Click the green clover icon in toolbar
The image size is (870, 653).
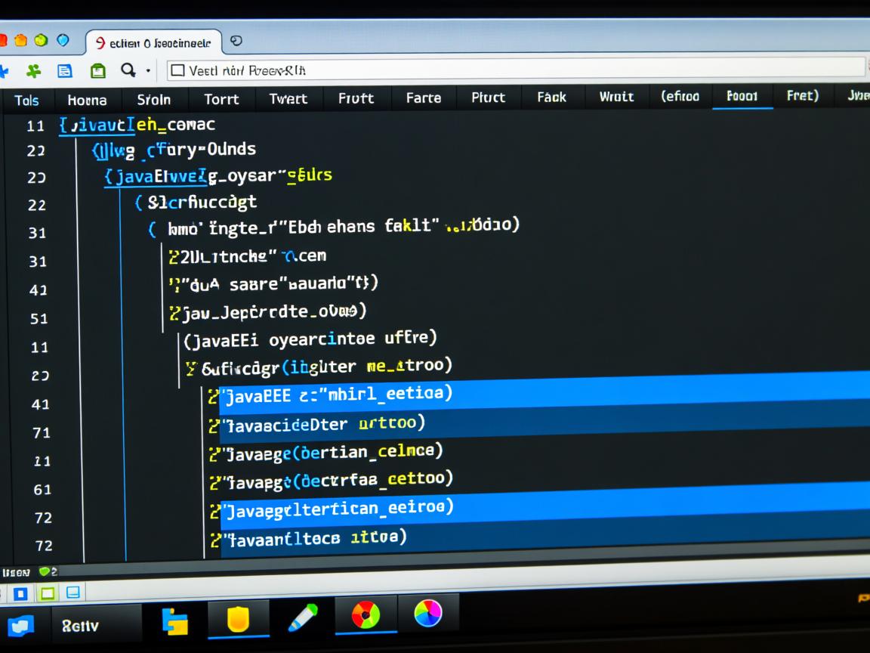click(x=33, y=71)
